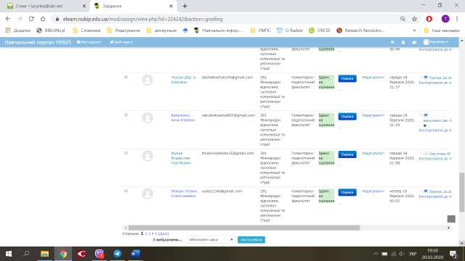Go to page 2 of submissions

pos(146,233)
